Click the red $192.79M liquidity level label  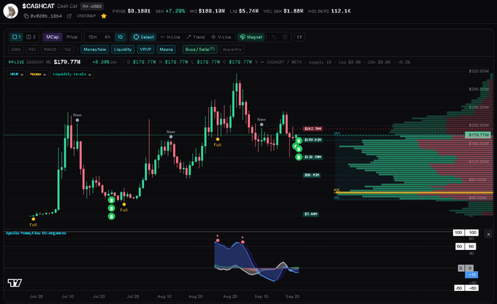point(313,128)
